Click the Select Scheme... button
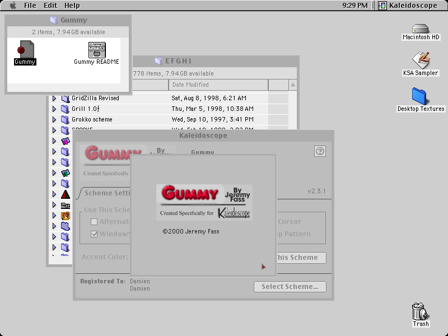 click(290, 287)
